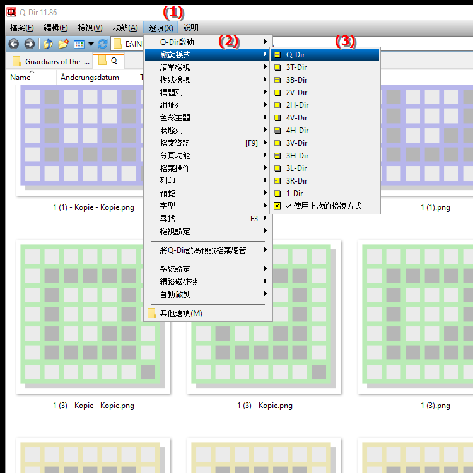The height and width of the screenshot is (473, 473).
Task: Click the 3H-Dir layout icon
Action: 277,156
